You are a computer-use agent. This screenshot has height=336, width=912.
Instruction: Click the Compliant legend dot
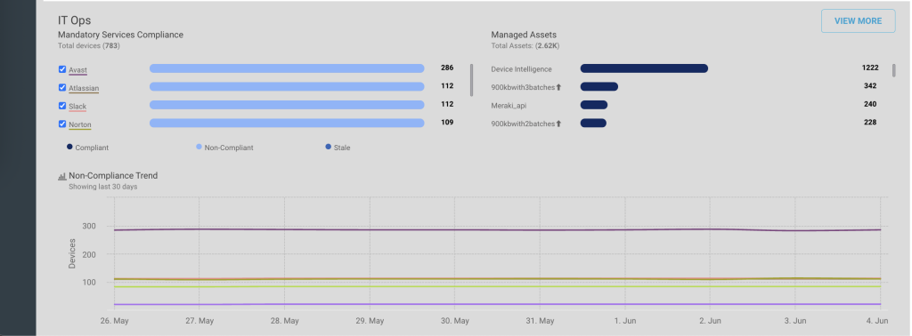(x=69, y=147)
